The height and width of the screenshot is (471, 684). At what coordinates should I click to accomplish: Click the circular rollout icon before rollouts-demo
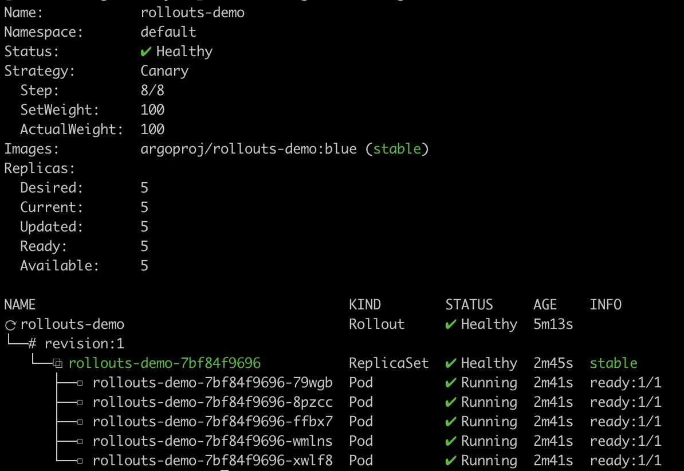(x=10, y=325)
